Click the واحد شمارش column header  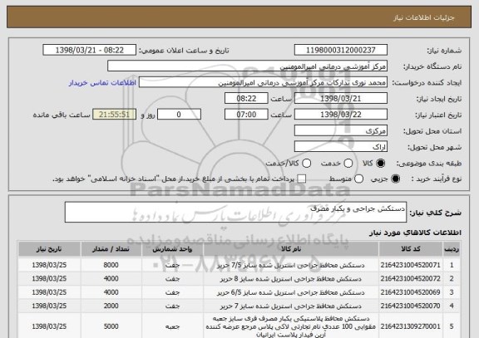tap(172, 249)
